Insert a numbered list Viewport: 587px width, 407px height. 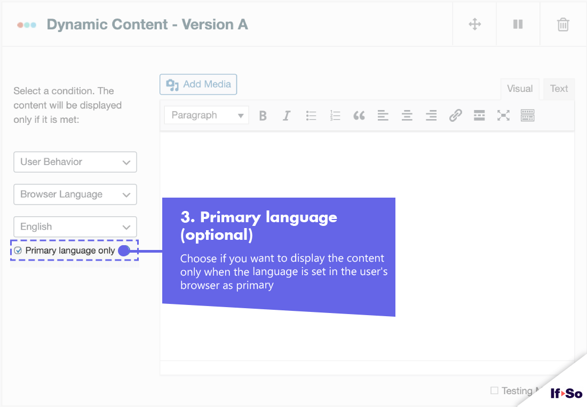(335, 115)
